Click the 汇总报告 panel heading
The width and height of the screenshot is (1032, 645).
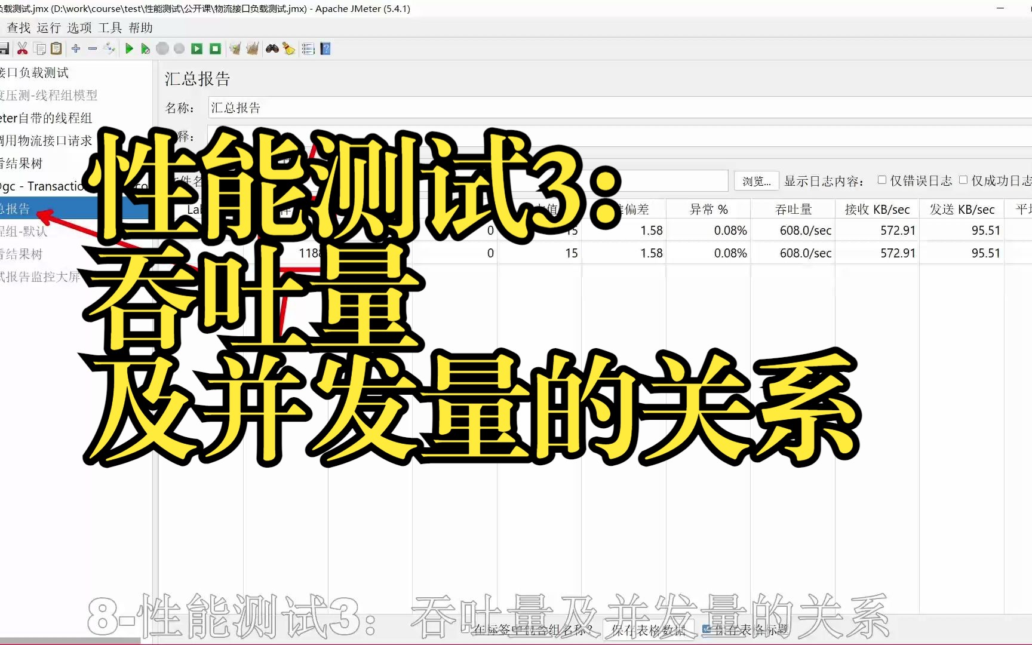pos(198,79)
